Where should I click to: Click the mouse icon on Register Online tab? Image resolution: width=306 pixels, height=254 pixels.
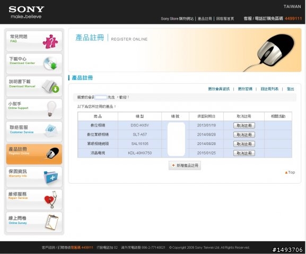point(53,153)
